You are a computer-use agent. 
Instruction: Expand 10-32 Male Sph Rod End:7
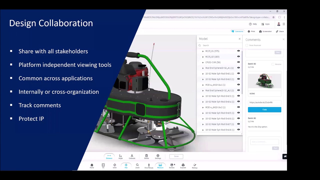pos(203,124)
